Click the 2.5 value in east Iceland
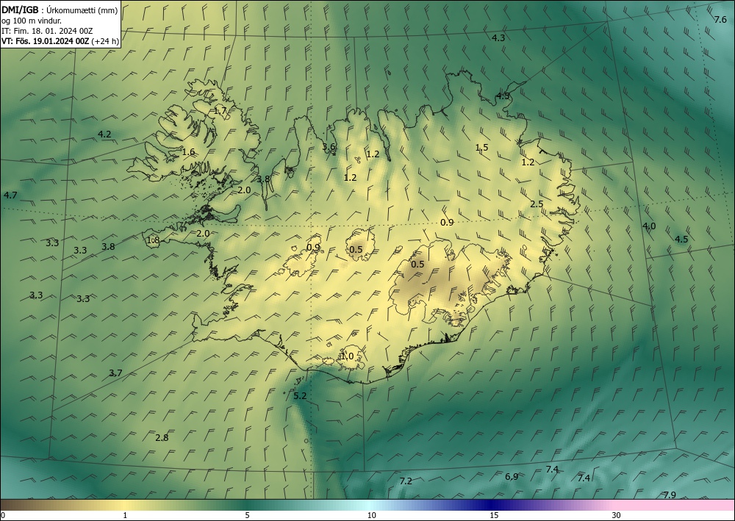Screen dimensions: 735x521 tap(537, 204)
